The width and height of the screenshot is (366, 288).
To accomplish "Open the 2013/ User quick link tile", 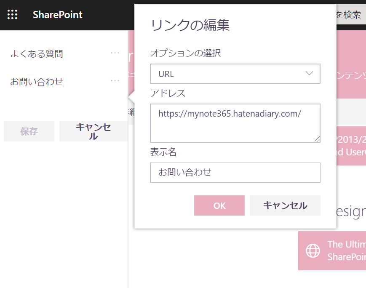I will (x=351, y=146).
